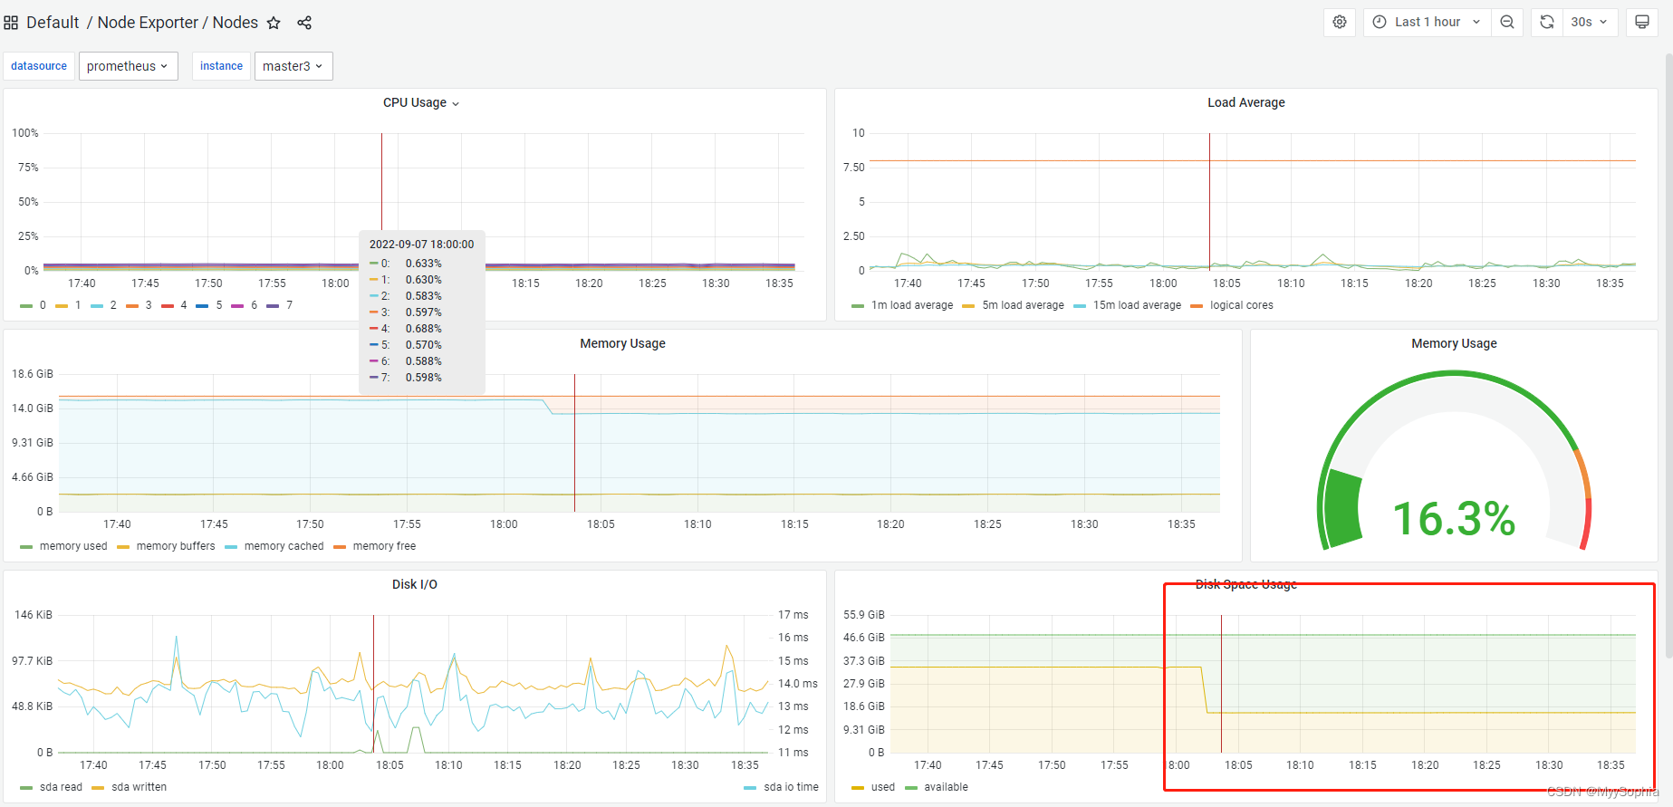Star the Nodes dashboard

[x=274, y=23]
